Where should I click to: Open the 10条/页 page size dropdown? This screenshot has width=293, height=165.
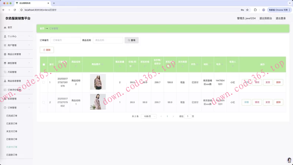click(149, 116)
